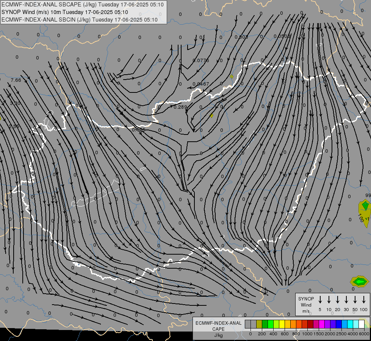This screenshot has width=371, height=341.
Task: Click the map value 0.003
Action: (241, 37)
